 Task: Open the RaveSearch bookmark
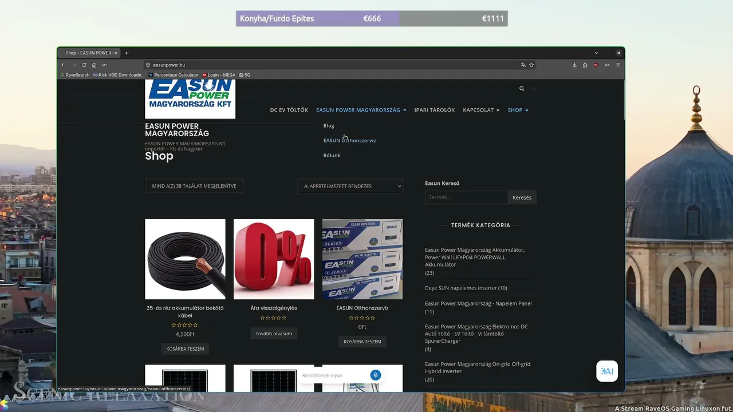click(x=74, y=75)
